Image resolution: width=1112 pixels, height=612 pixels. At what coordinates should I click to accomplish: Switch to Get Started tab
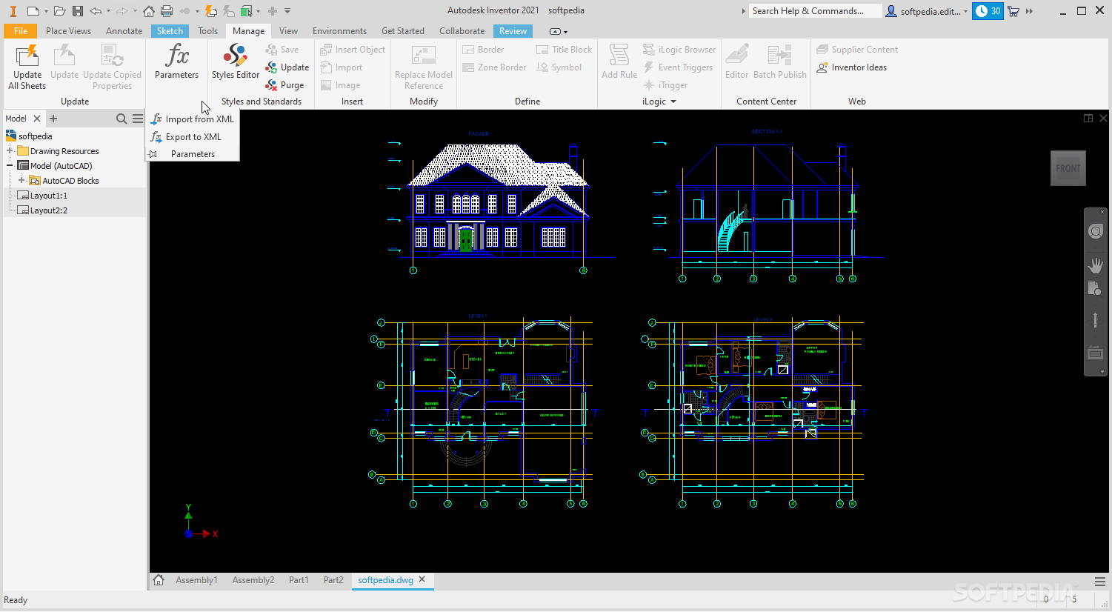[403, 31]
